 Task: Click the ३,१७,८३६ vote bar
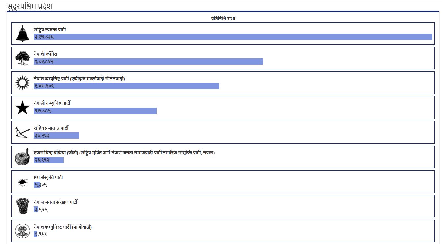[233, 37]
